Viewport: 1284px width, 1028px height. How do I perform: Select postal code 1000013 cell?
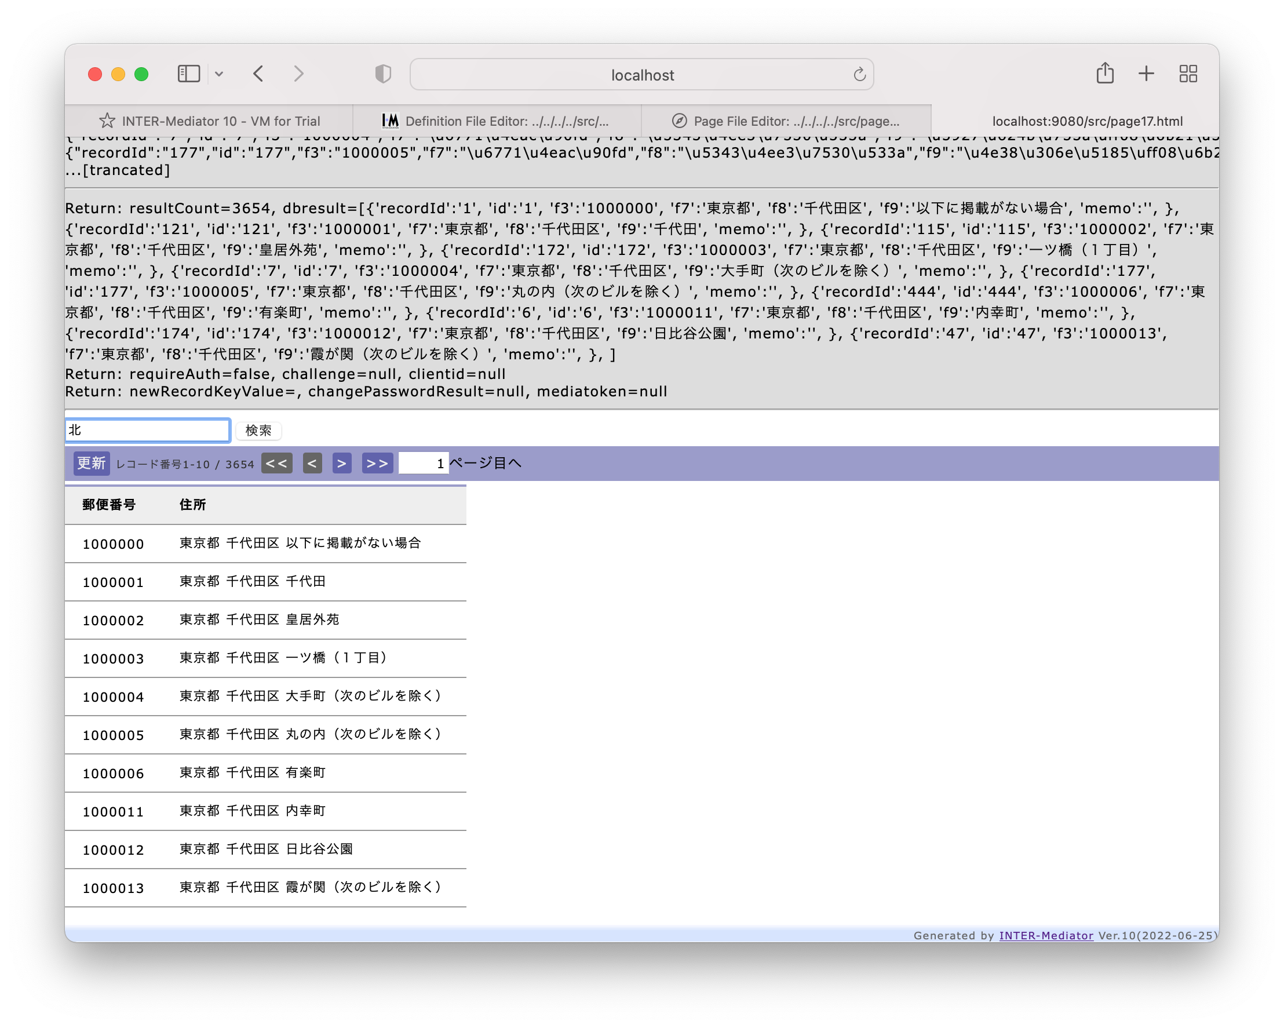pyautogui.click(x=113, y=888)
